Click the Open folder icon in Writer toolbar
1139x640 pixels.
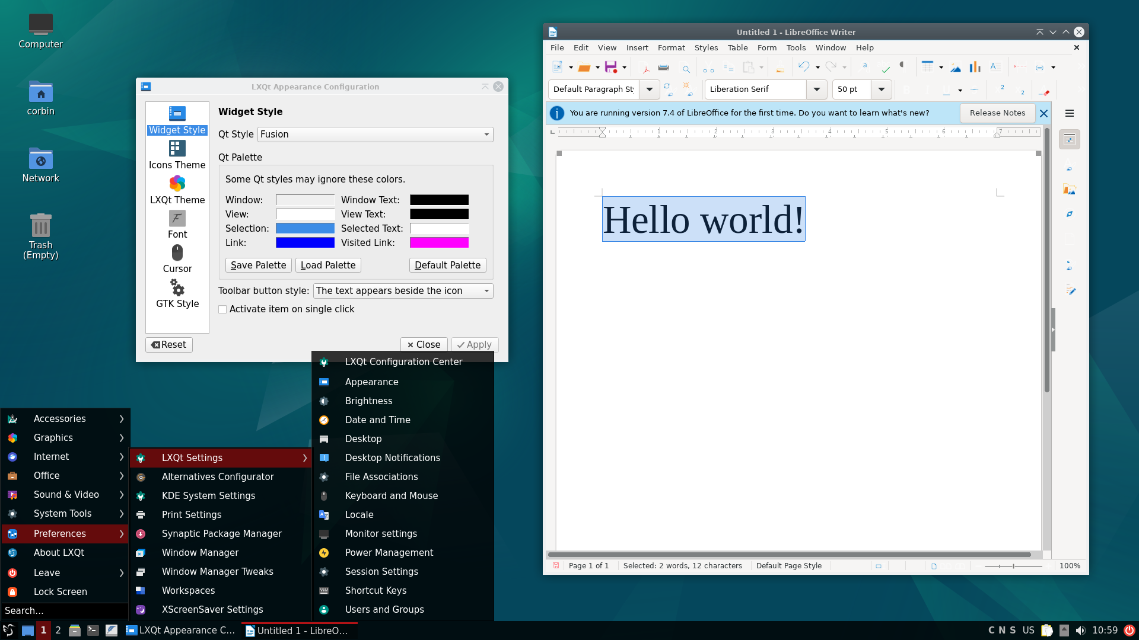click(584, 67)
